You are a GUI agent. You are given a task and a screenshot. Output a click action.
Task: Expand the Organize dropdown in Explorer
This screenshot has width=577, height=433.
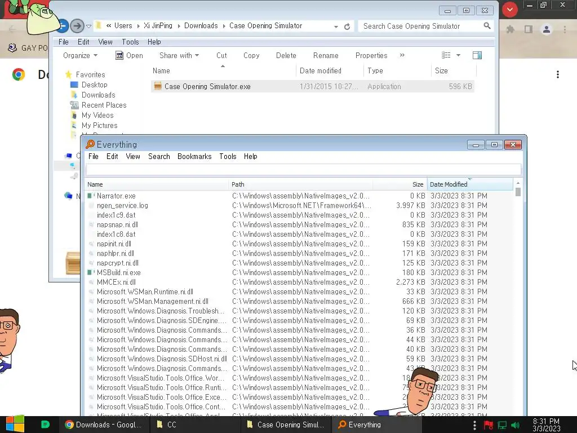(x=80, y=55)
